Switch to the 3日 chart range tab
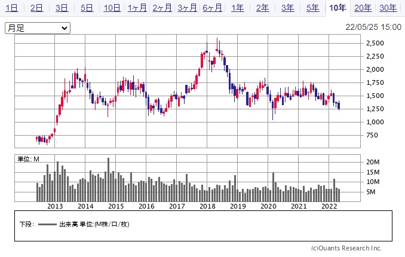The image size is (405, 257). pyautogui.click(x=62, y=8)
